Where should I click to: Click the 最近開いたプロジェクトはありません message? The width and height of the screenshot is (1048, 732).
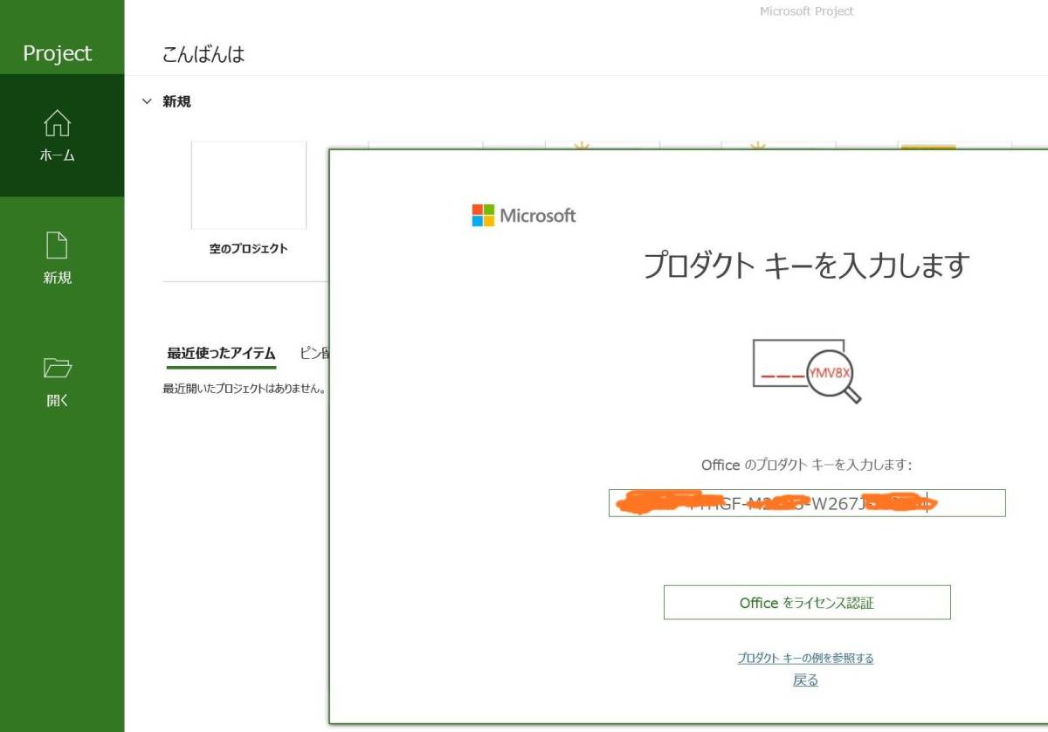[245, 389]
